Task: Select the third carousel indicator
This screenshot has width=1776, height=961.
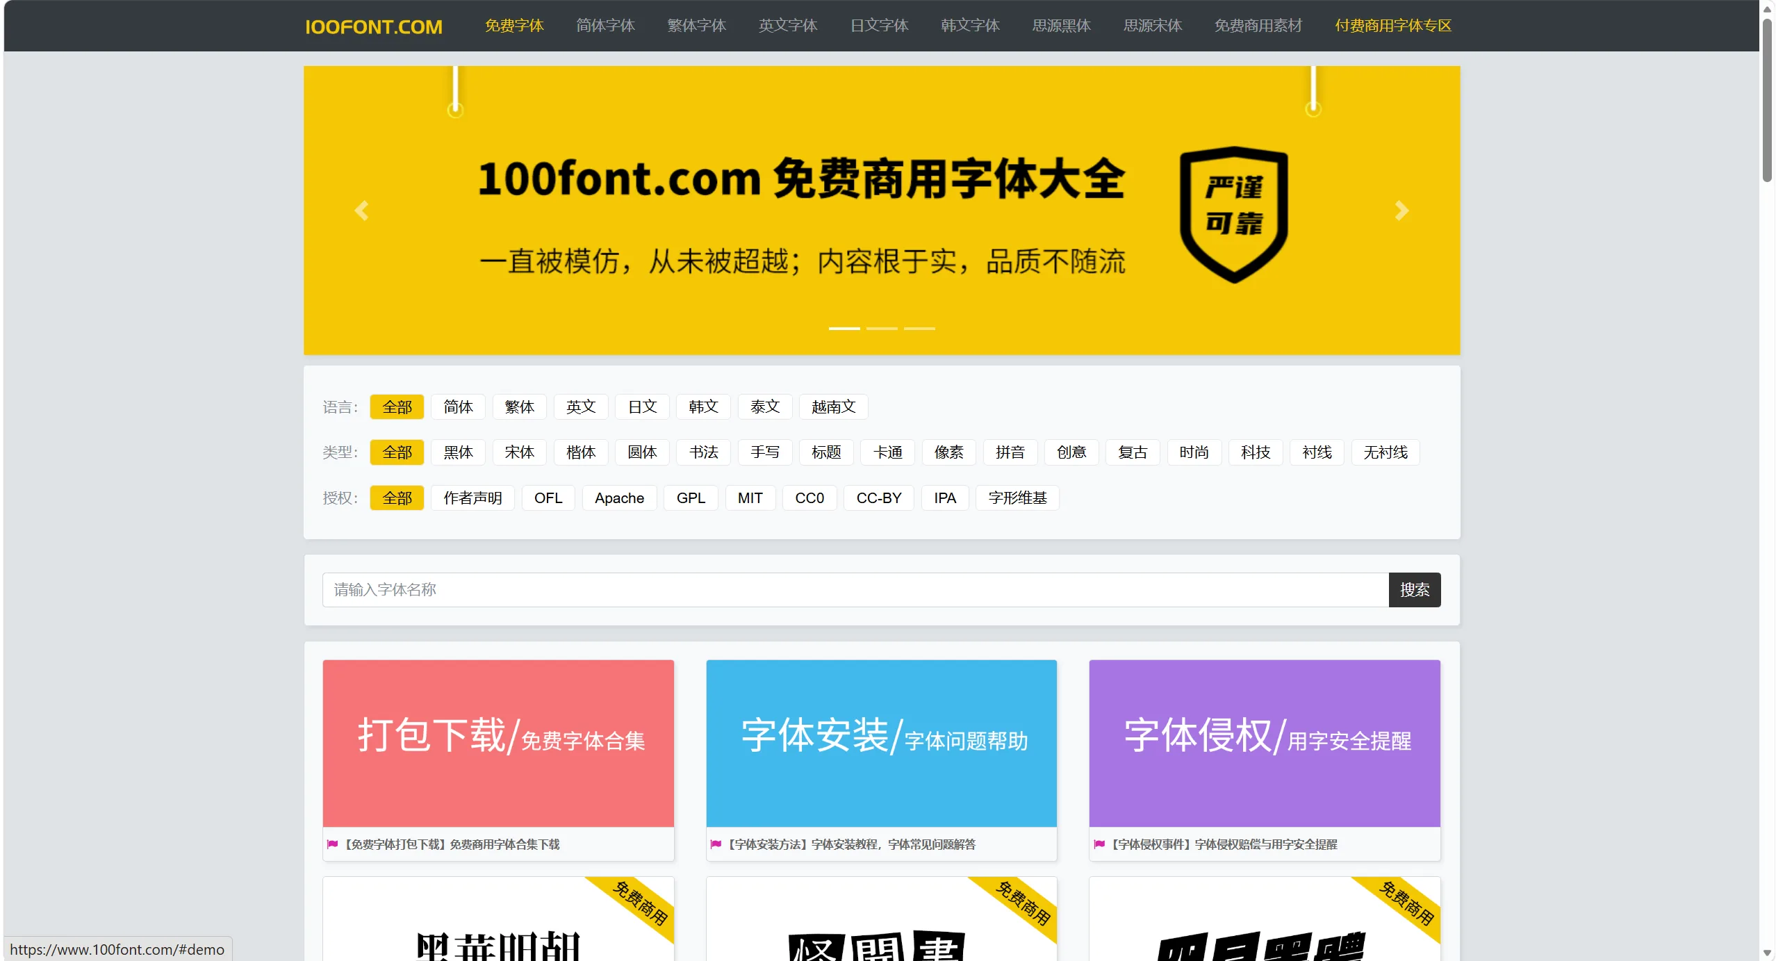Action: point(919,328)
